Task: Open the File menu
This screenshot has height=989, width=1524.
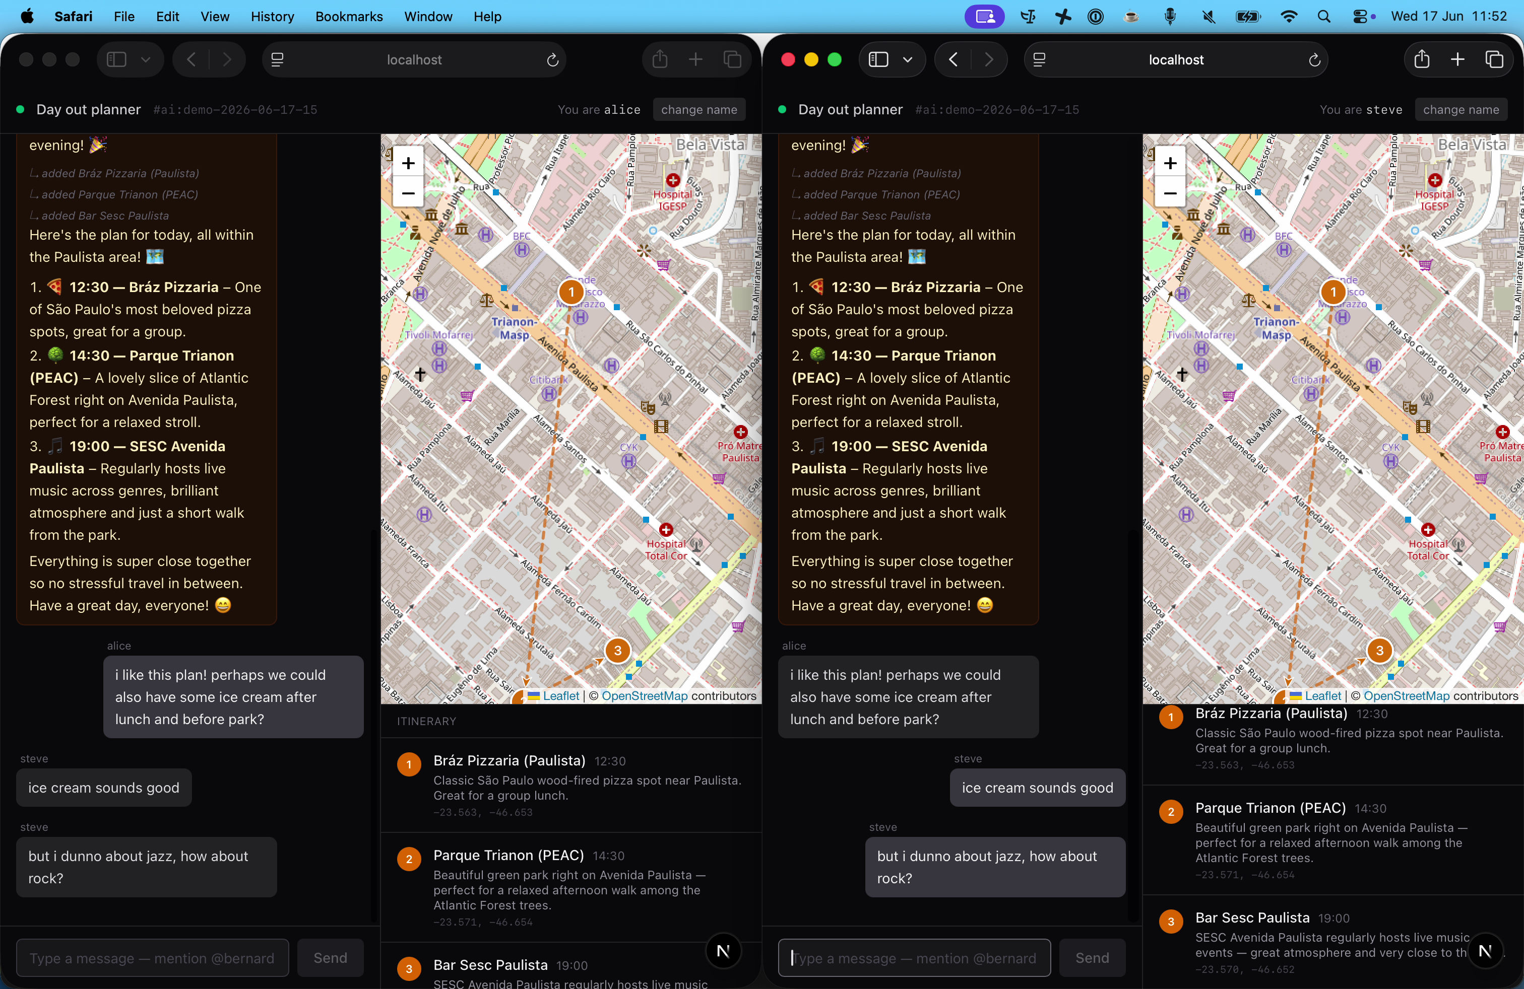Action: click(124, 17)
